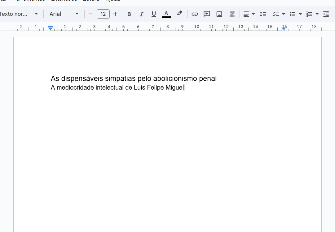Image resolution: width=335 pixels, height=232 pixels.
Task: Open line and paragraph spacing options
Action: 263,14
